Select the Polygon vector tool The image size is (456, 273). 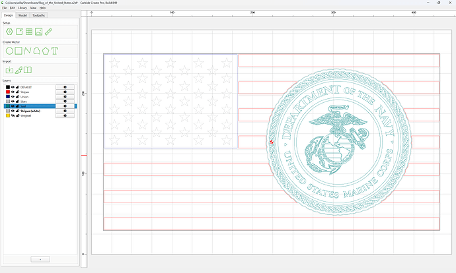(x=46, y=51)
